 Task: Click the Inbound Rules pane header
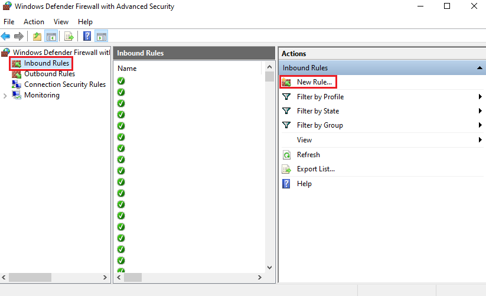[x=194, y=53]
